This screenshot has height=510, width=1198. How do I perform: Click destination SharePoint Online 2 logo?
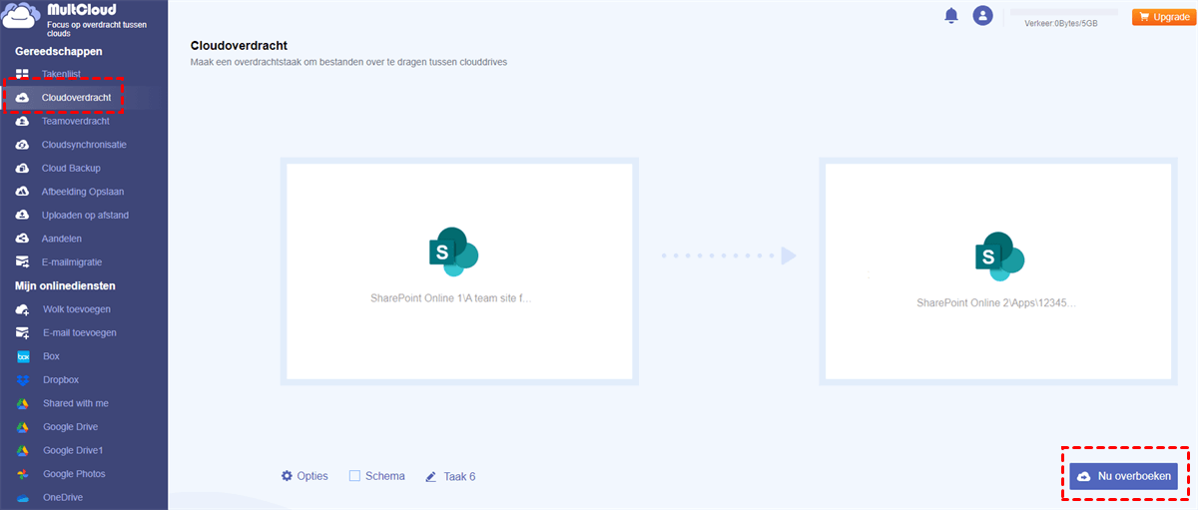(999, 255)
